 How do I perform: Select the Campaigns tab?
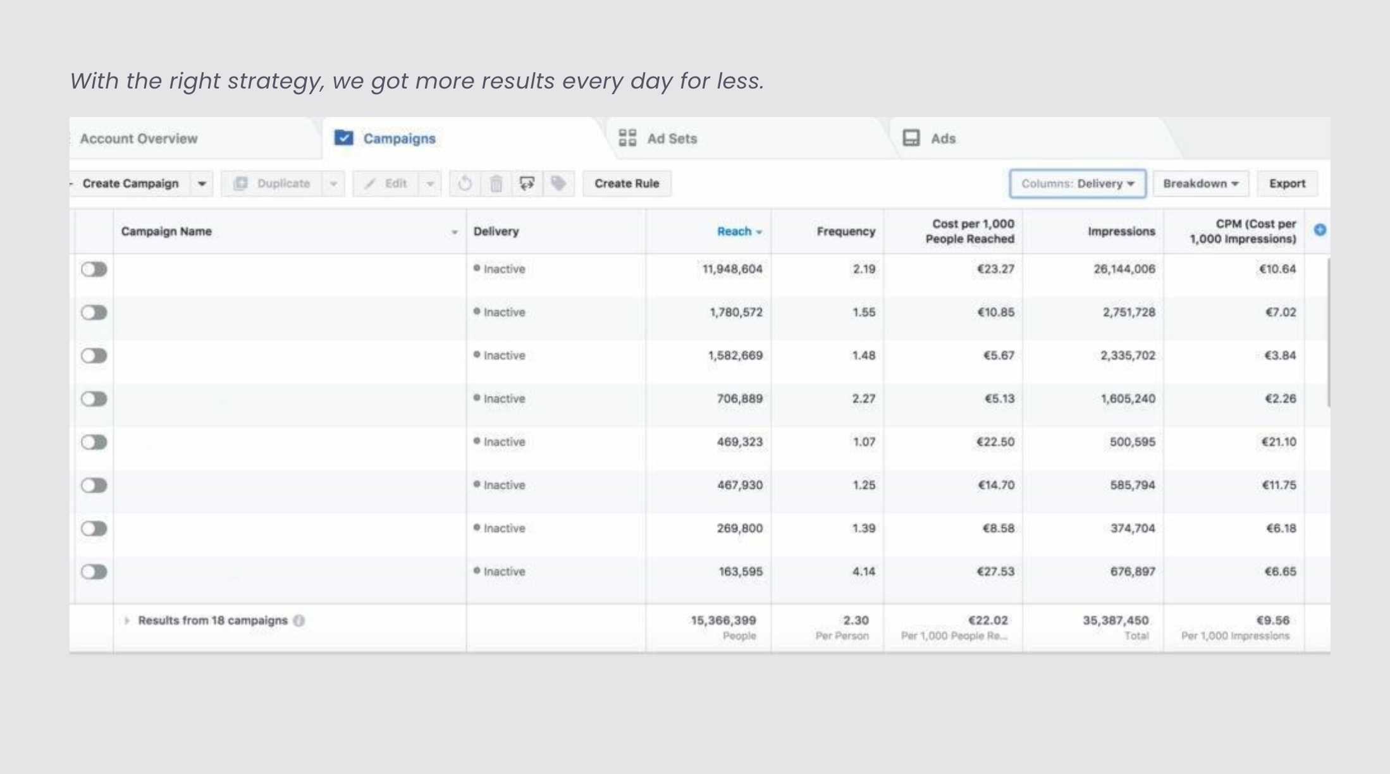399,138
